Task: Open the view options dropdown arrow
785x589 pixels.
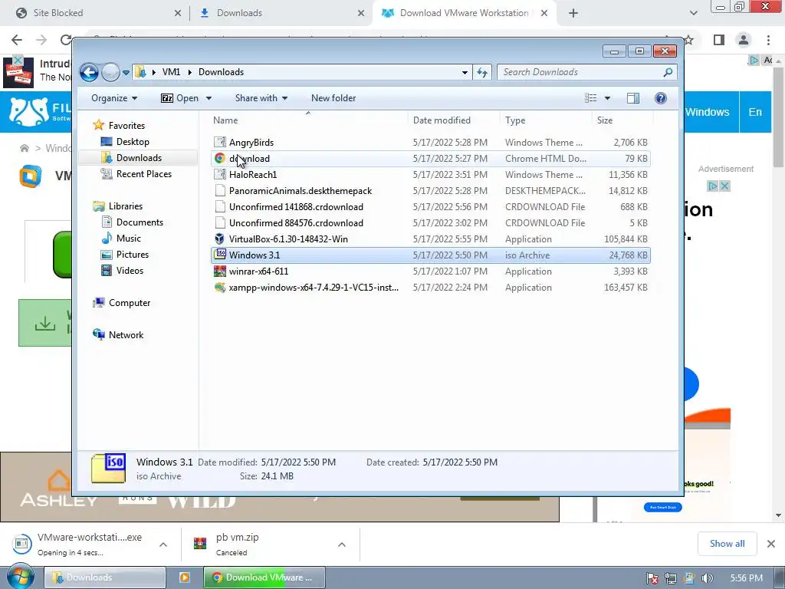Action: click(607, 98)
